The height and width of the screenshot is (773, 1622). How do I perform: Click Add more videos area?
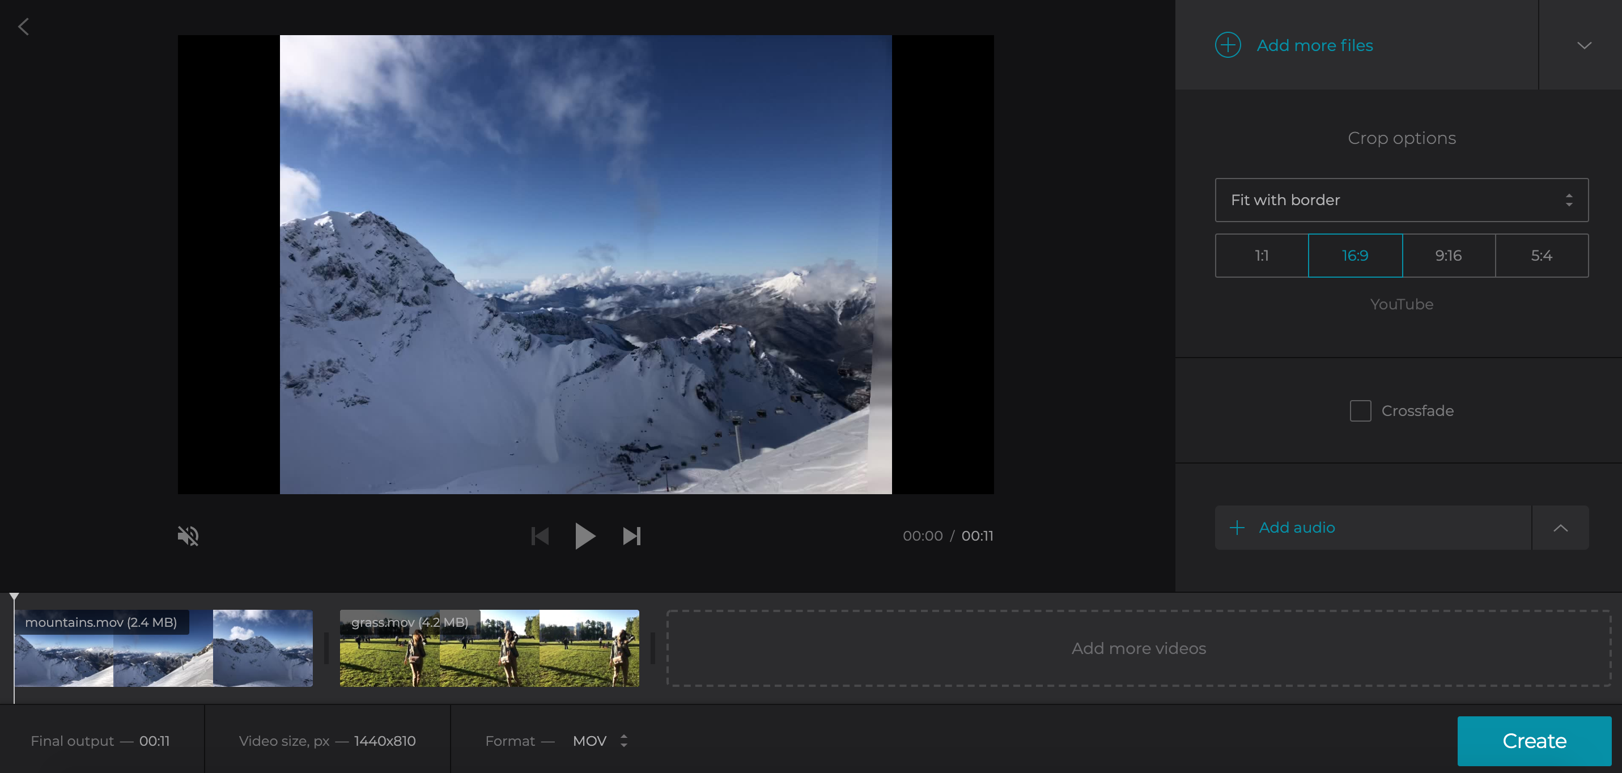coord(1139,648)
